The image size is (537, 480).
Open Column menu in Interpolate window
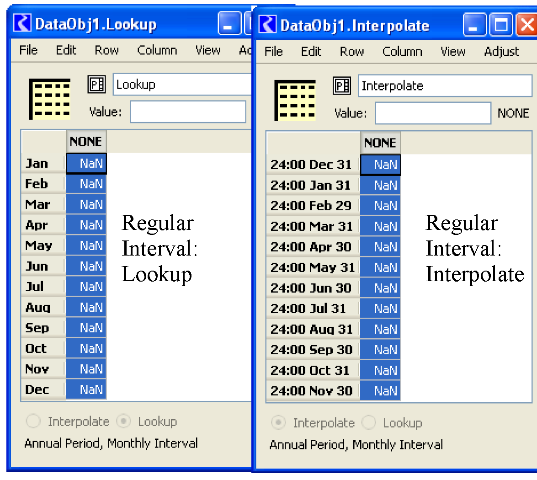click(x=402, y=52)
